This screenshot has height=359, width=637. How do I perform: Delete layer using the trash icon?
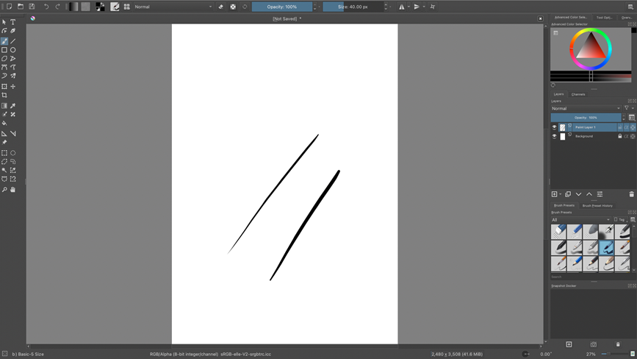(631, 194)
